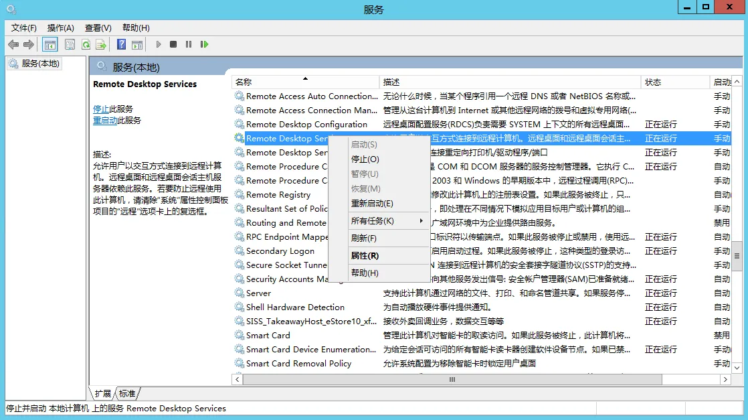The image size is (748, 420).
Task: Click the export list toolbar icon
Action: pyautogui.click(x=102, y=44)
